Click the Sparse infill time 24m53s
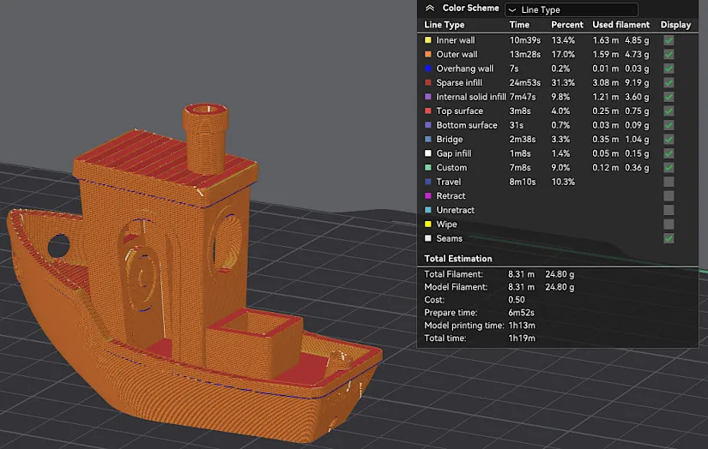Screen dimensions: 708x449 pyautogui.click(x=524, y=82)
